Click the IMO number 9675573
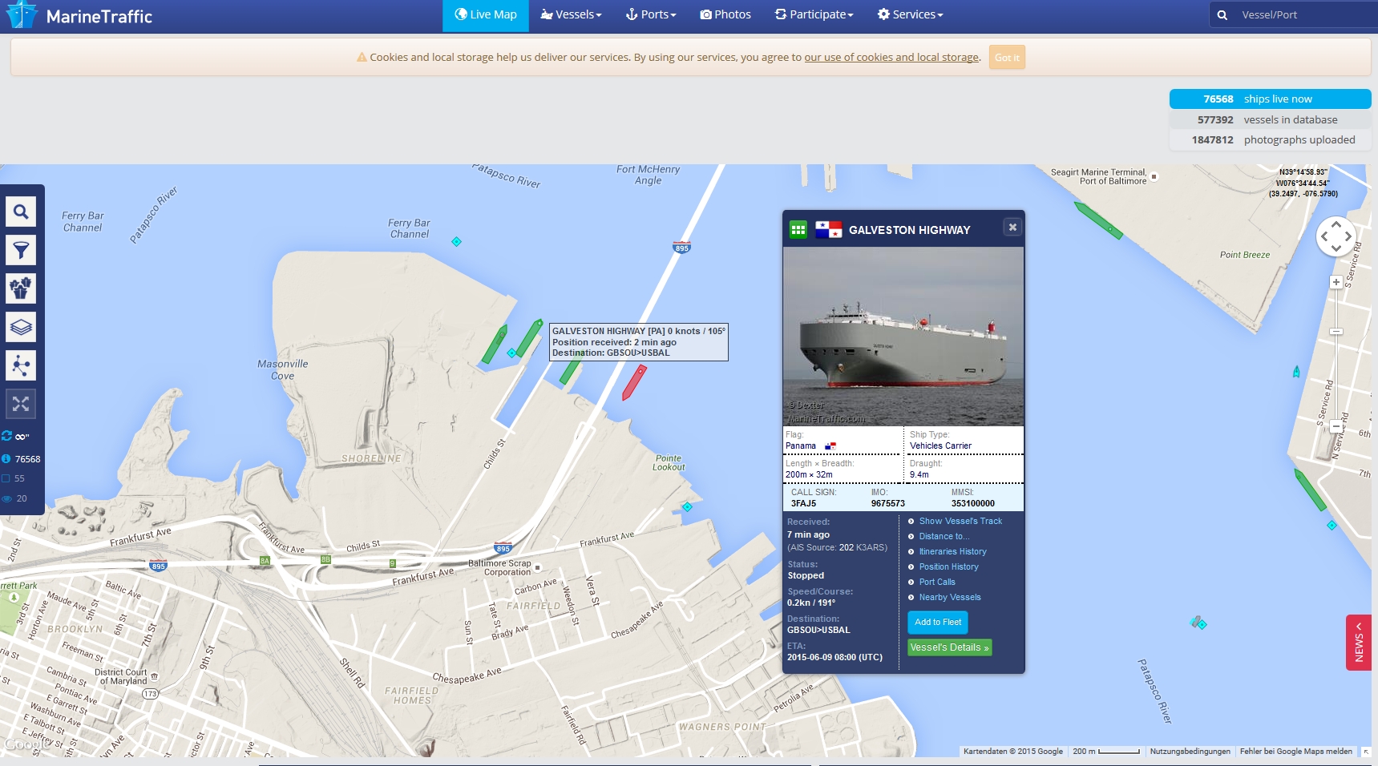The width and height of the screenshot is (1378, 766). coord(887,504)
